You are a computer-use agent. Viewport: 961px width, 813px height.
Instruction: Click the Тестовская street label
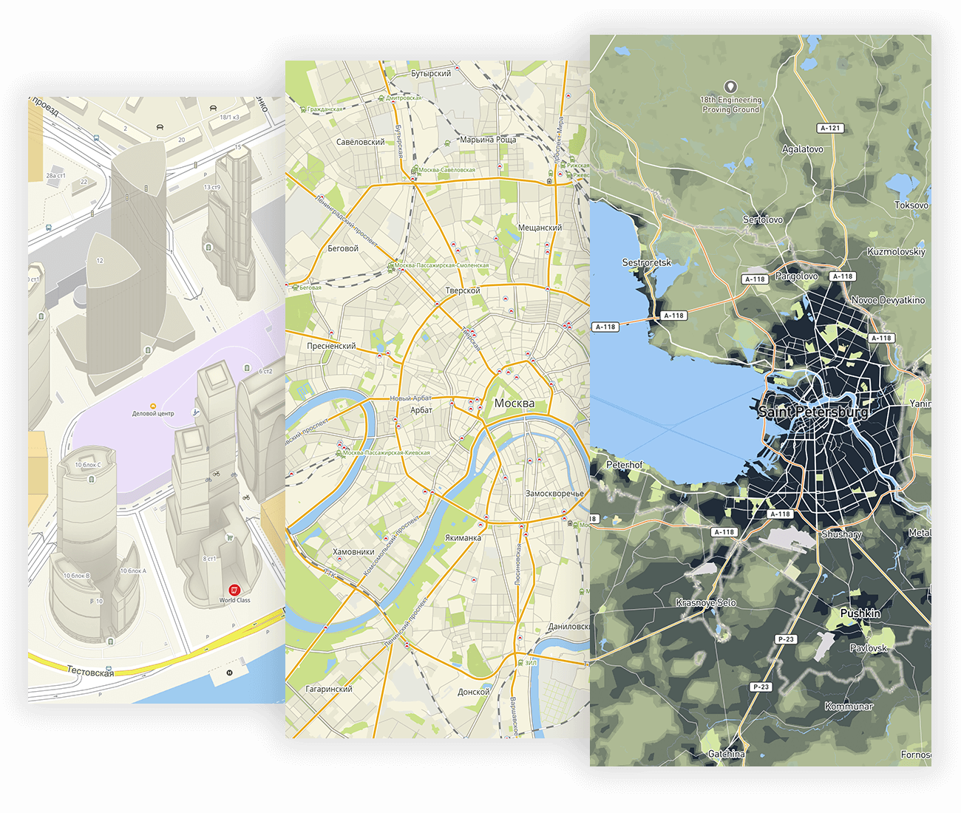[91, 672]
